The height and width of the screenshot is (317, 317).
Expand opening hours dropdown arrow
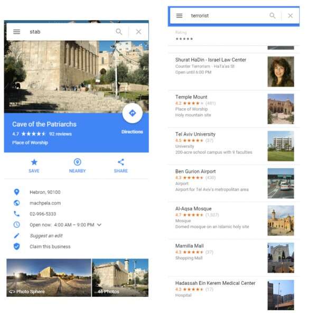coord(99,225)
